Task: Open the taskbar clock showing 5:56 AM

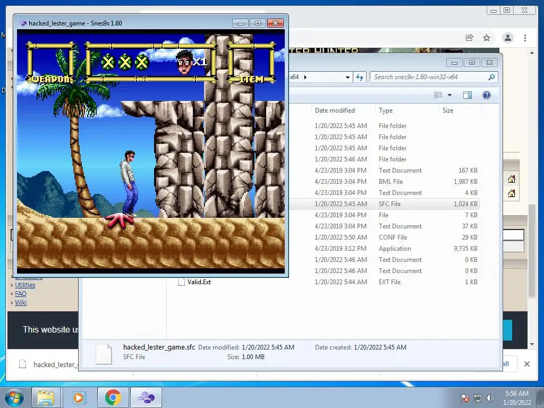Action: (x=517, y=398)
